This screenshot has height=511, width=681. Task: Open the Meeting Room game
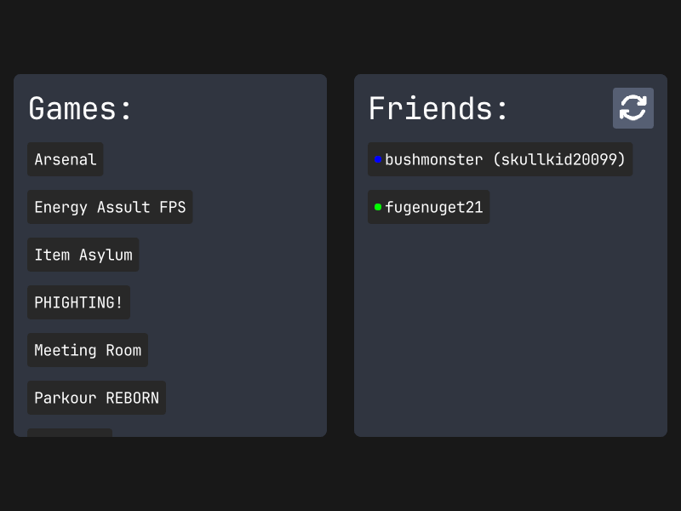point(88,350)
